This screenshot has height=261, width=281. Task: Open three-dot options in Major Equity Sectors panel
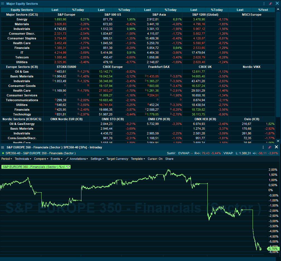264,4
